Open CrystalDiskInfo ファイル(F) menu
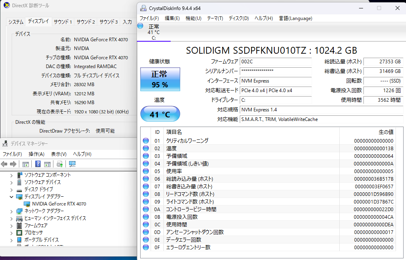The image size is (406, 260). coord(149,18)
